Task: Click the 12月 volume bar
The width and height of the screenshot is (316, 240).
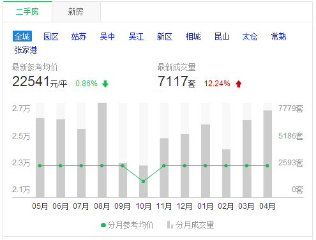Action: (184, 165)
